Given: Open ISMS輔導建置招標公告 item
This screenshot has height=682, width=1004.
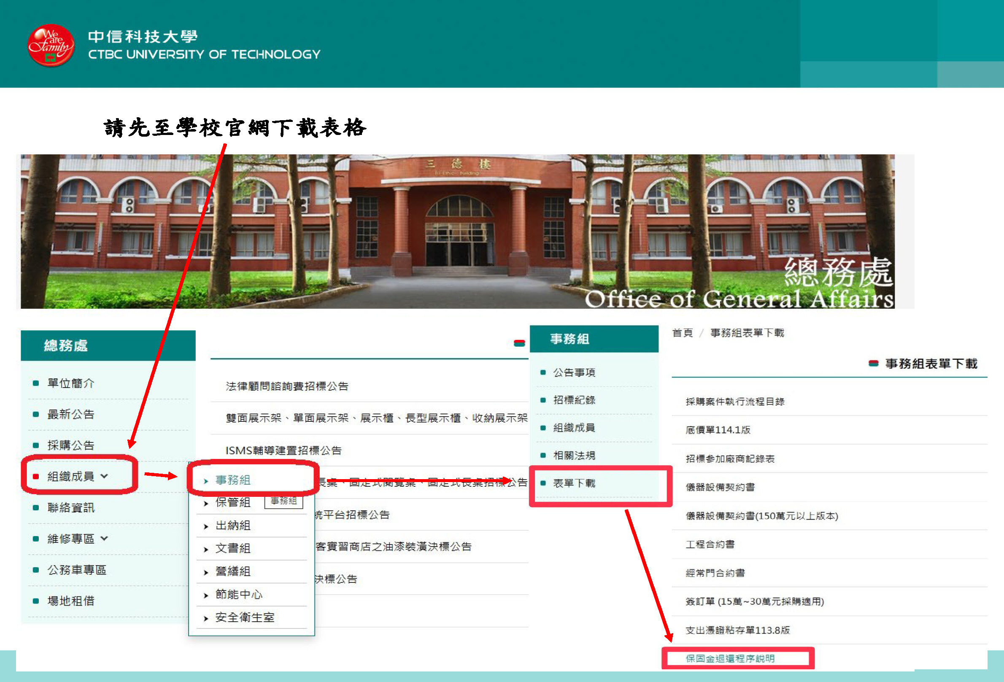Looking at the screenshot, I should coord(283,450).
